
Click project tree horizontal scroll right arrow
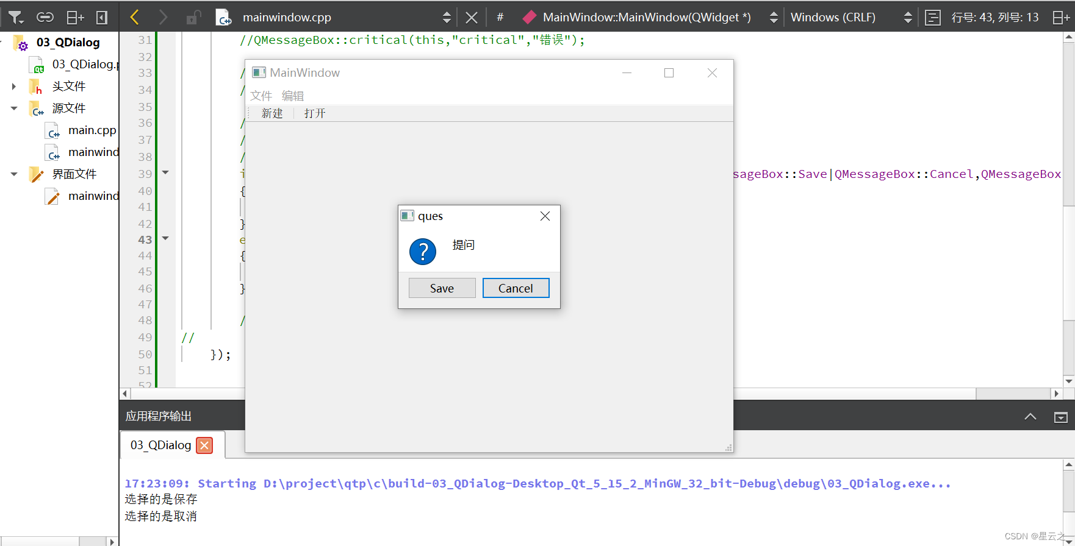[x=112, y=541]
